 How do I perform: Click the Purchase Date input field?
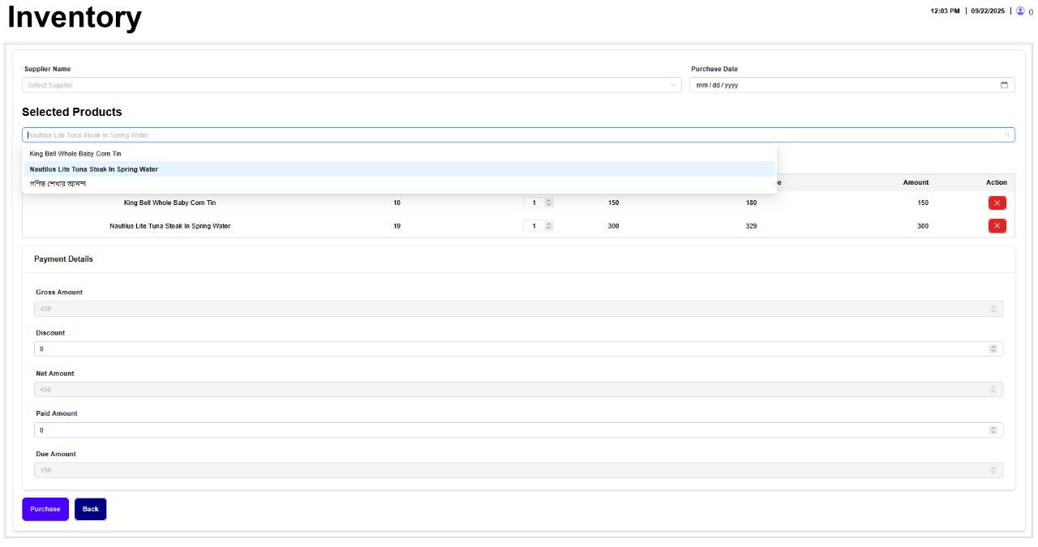click(x=843, y=85)
